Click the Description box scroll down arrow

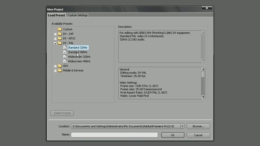(x=203, y=60)
